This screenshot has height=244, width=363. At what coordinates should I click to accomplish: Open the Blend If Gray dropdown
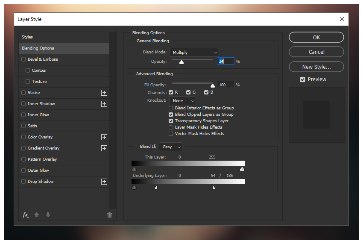[171, 147]
